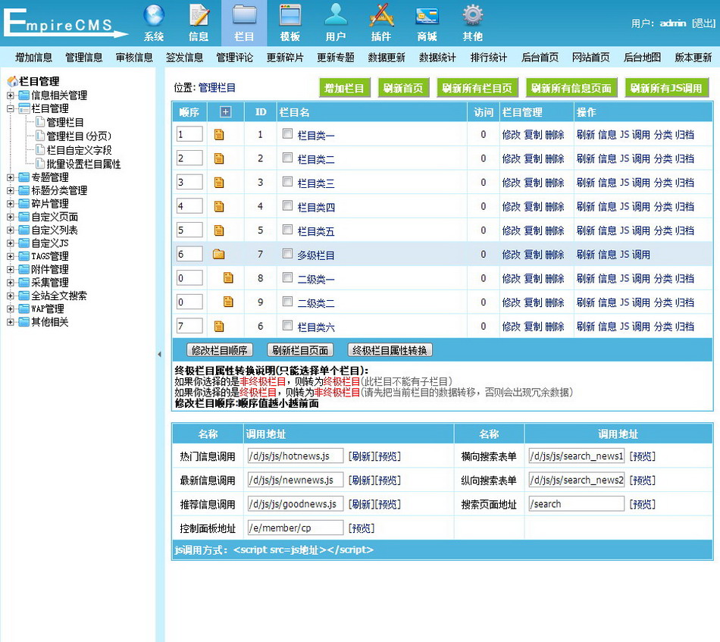Image resolution: width=720 pixels, height=642 pixels.
Task: Click the 刷新所有JS调用 green button
Action: pyautogui.click(x=666, y=88)
